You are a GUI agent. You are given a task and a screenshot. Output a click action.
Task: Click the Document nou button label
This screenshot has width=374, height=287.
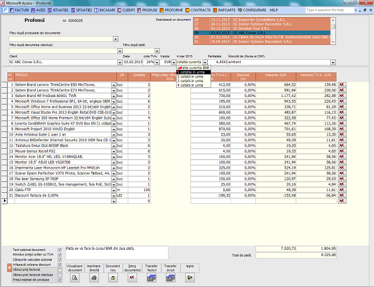coord(113,268)
